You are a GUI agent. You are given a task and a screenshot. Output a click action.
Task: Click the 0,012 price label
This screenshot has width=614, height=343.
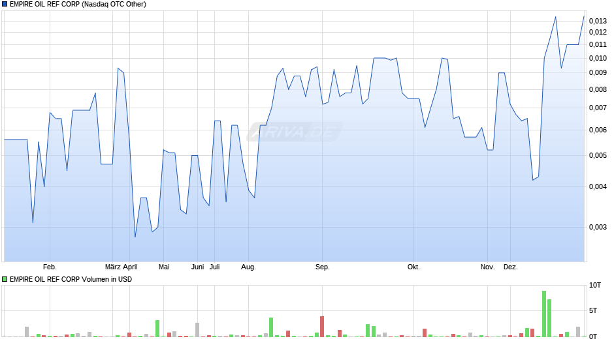click(598, 32)
